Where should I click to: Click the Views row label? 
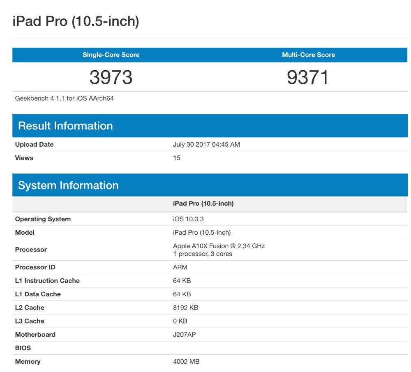pos(24,158)
